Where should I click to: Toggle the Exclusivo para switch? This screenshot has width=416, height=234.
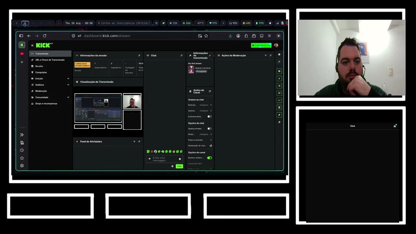[x=209, y=116]
